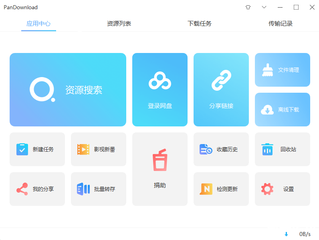Click the favorites history icon
Image resolution: width=319 pixels, height=240 pixels.
point(206,149)
